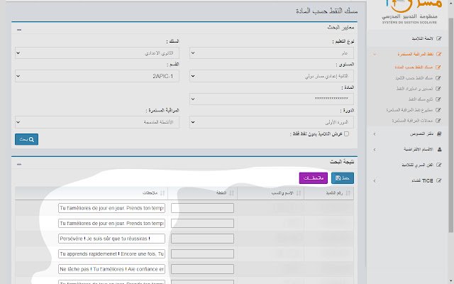Click the remark field "Ne lâche pas !"
The width and height of the screenshot is (454, 284).
click(111, 269)
